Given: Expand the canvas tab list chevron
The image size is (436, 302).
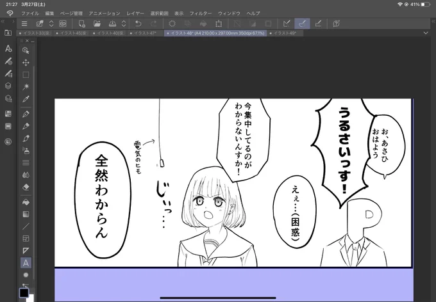Looking at the screenshot, I should (x=426, y=33).
